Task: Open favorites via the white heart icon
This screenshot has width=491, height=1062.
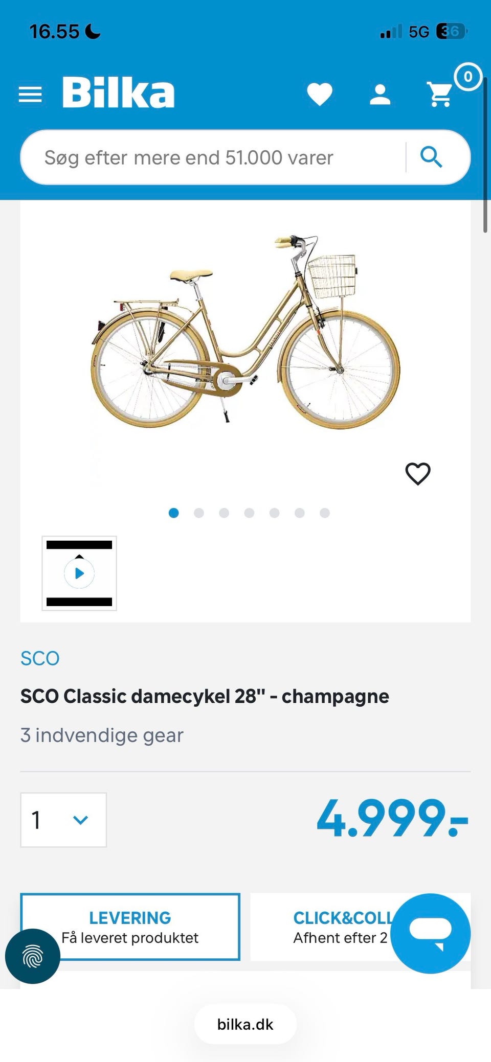Action: (x=320, y=94)
